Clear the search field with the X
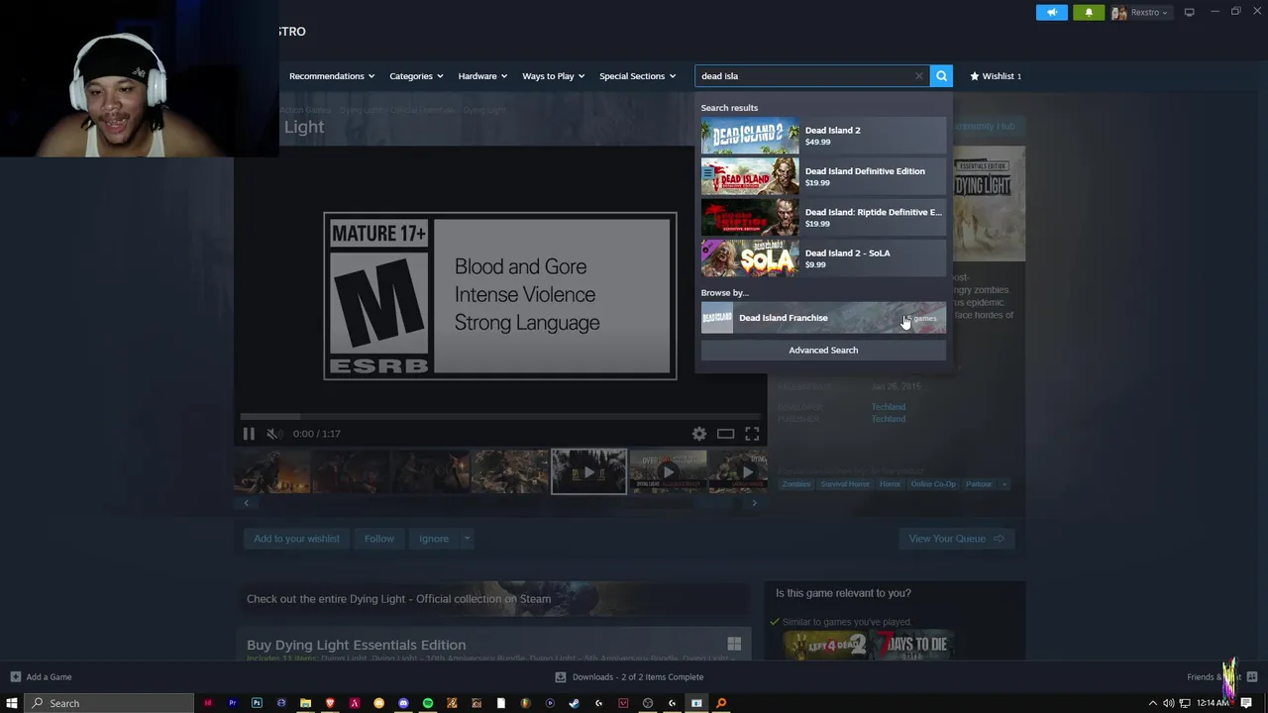 [918, 75]
